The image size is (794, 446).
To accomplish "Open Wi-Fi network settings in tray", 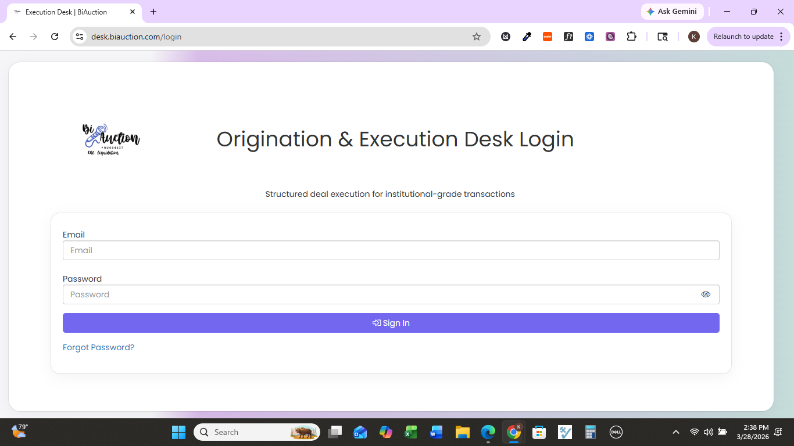I will [x=694, y=432].
